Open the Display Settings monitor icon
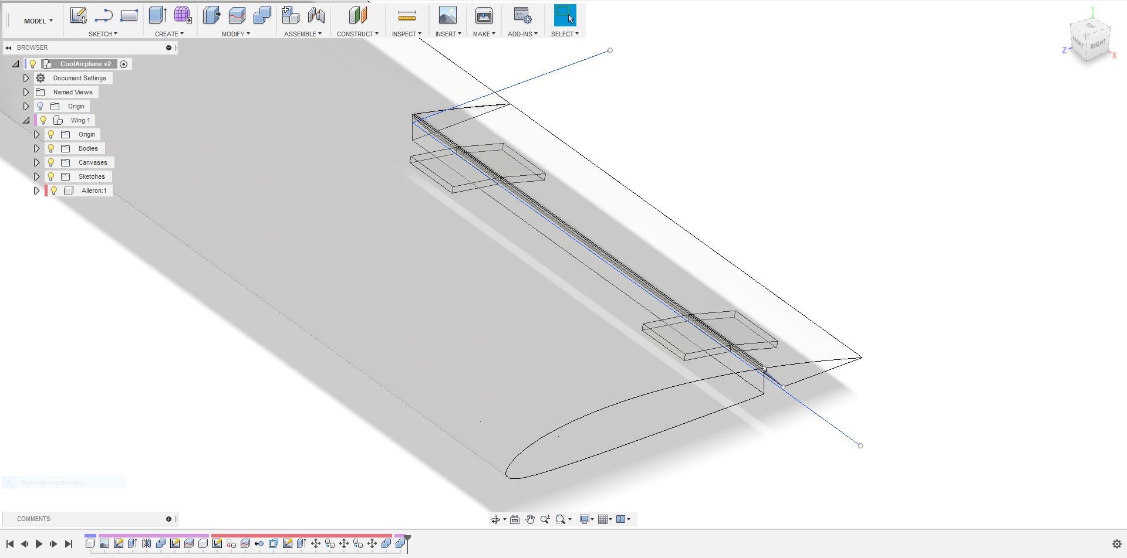The image size is (1127, 558). coord(585,519)
